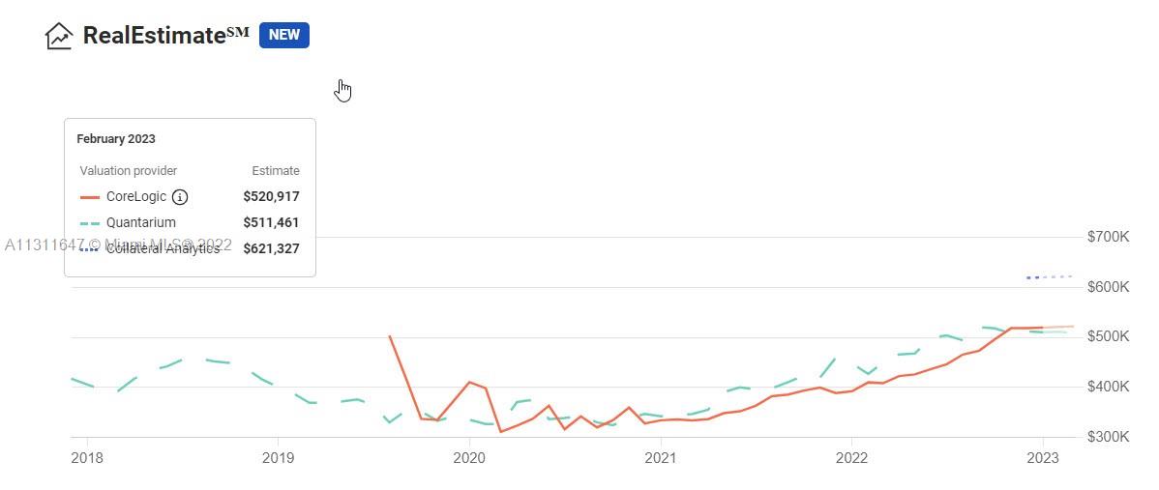1159x490 pixels.
Task: Click the Collateral Analytics dotted legend swatch
Action: click(x=90, y=249)
